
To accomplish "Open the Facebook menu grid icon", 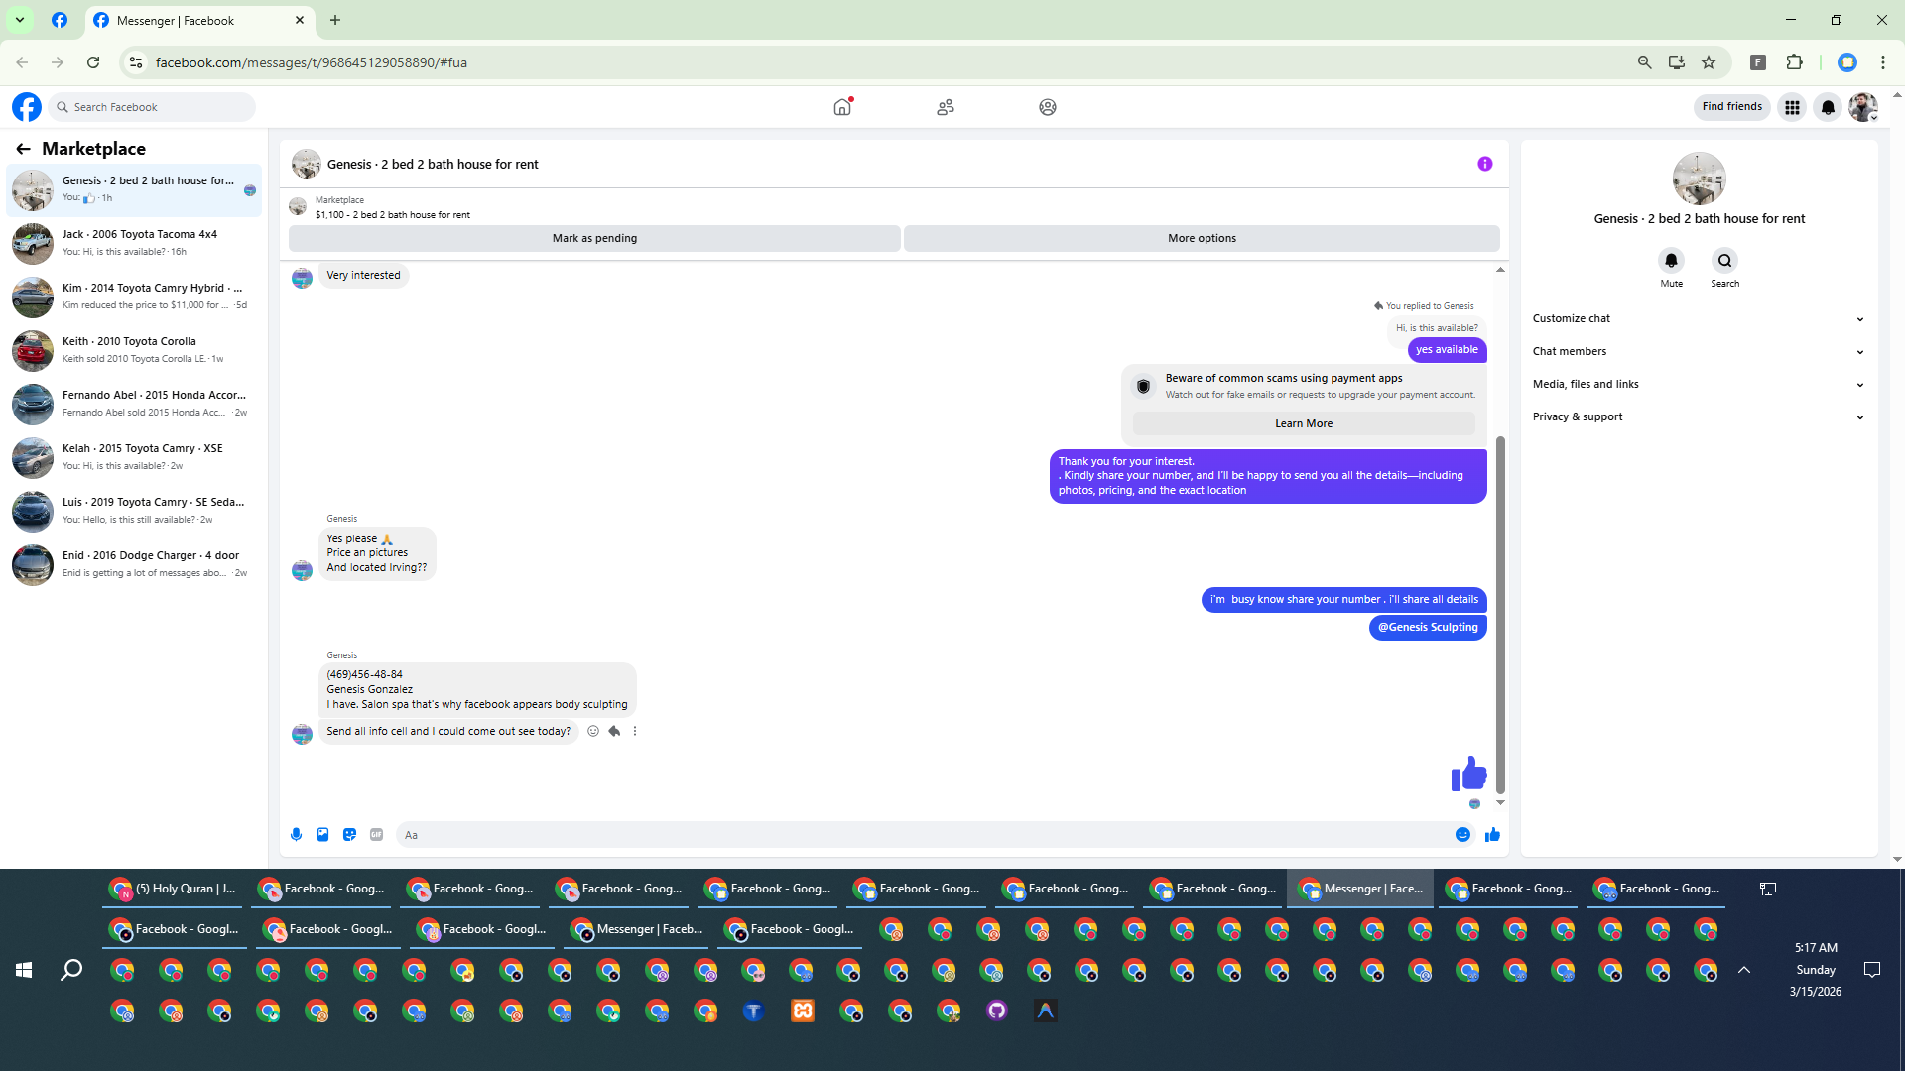I will click(x=1792, y=107).
